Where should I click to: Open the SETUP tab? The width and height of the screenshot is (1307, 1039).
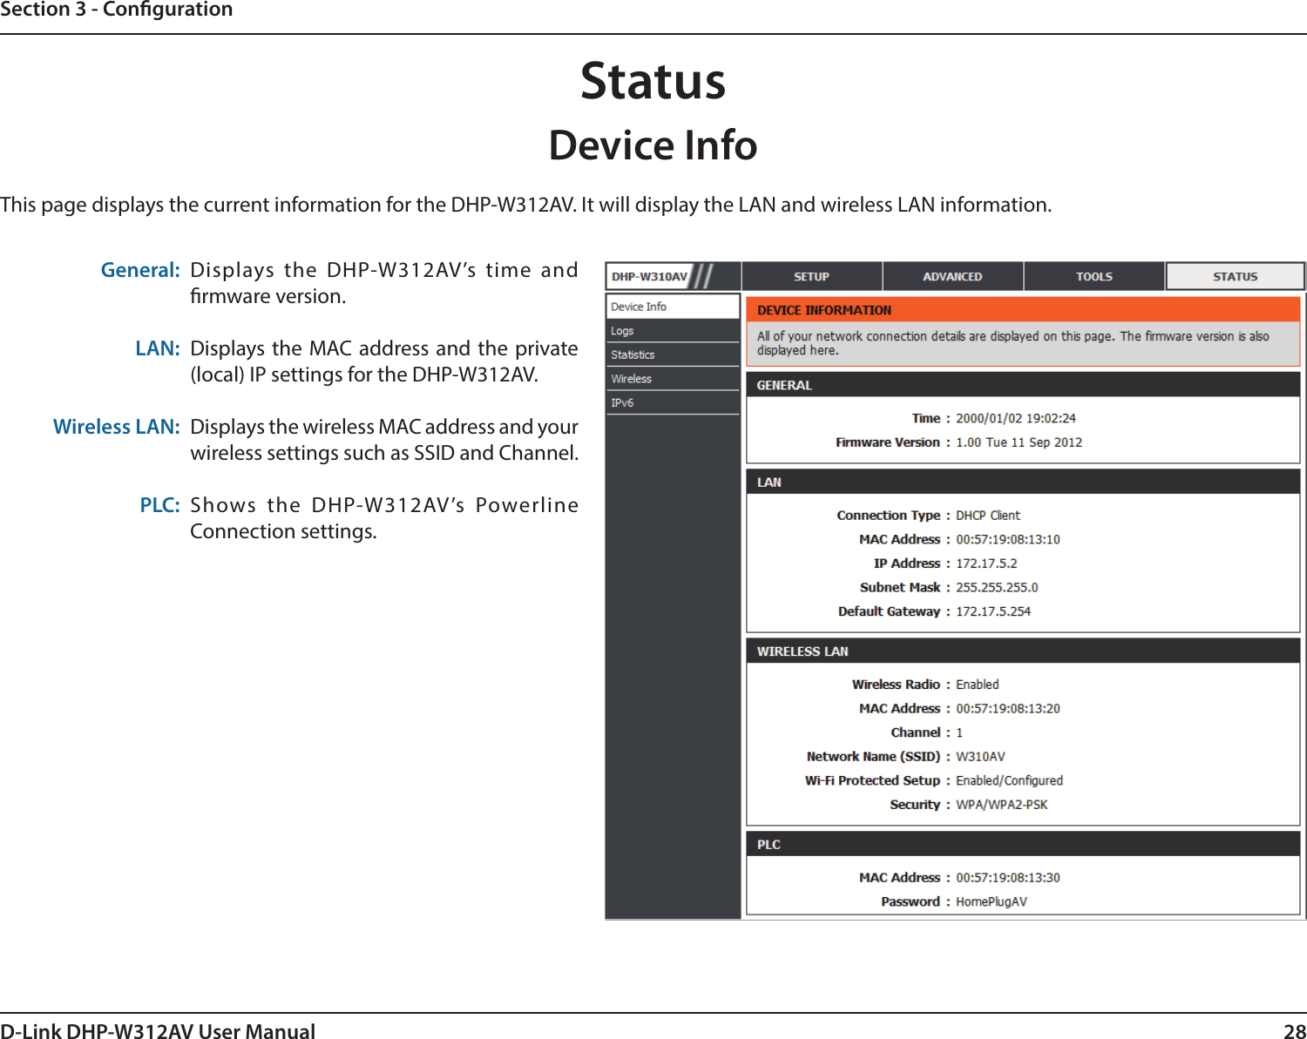click(x=811, y=276)
